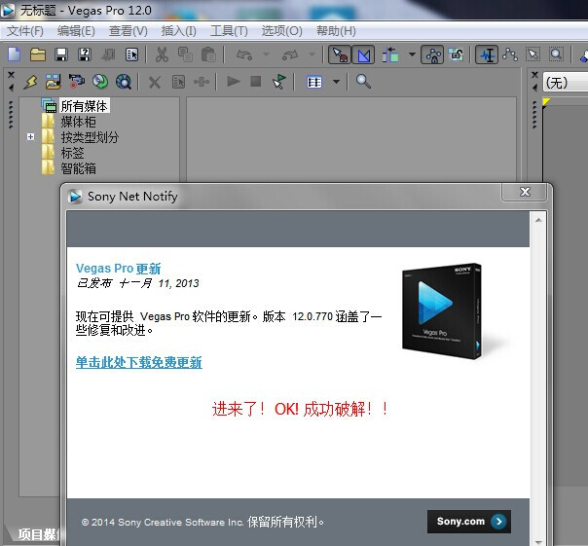Select the Normal Edit tool
This screenshot has width=588, height=546.
tap(487, 55)
